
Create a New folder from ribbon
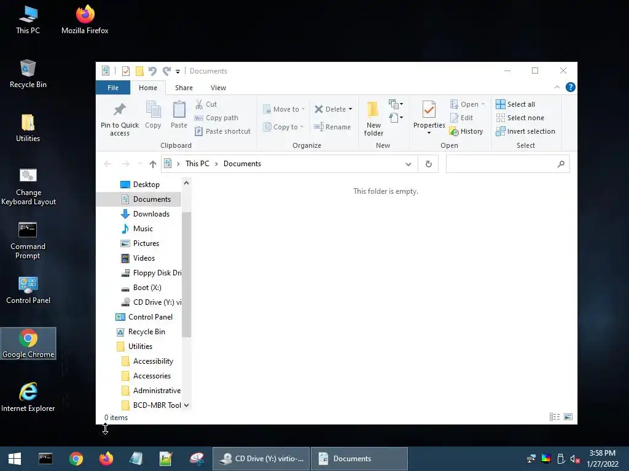(373, 118)
